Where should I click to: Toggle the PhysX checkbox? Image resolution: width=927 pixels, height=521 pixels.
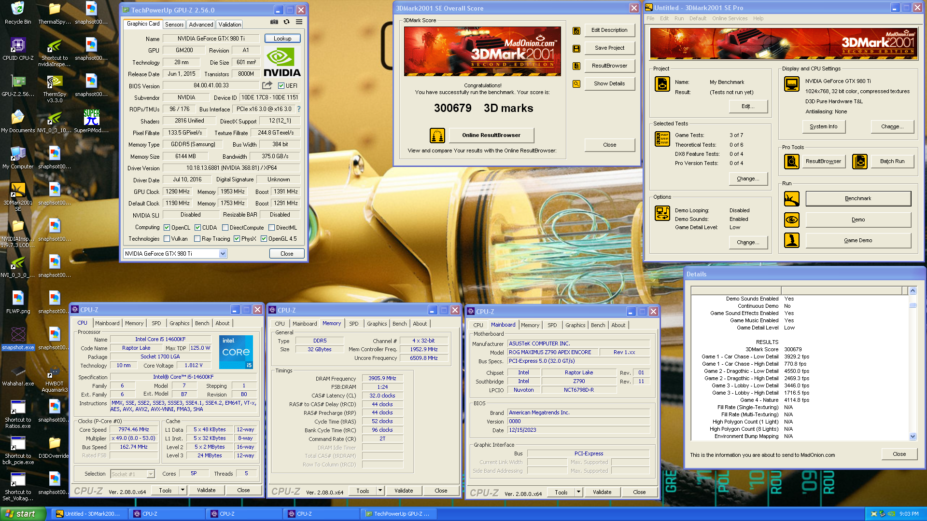pos(237,239)
